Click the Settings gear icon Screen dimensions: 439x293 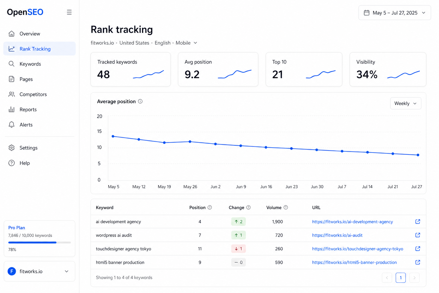coord(11,148)
